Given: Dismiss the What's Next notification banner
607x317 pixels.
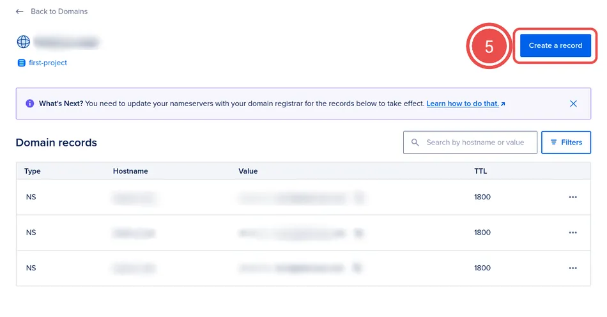Looking at the screenshot, I should (573, 104).
